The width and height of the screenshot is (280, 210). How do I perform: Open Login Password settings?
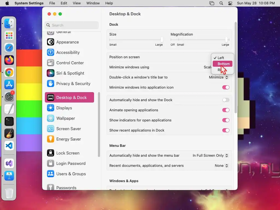(69, 164)
